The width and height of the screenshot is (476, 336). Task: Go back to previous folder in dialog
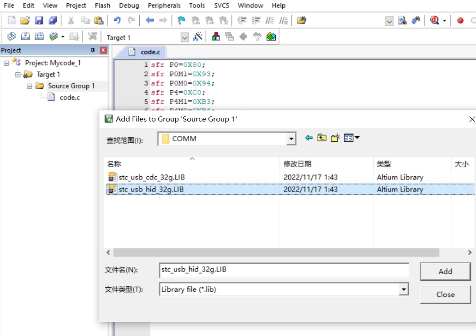309,138
